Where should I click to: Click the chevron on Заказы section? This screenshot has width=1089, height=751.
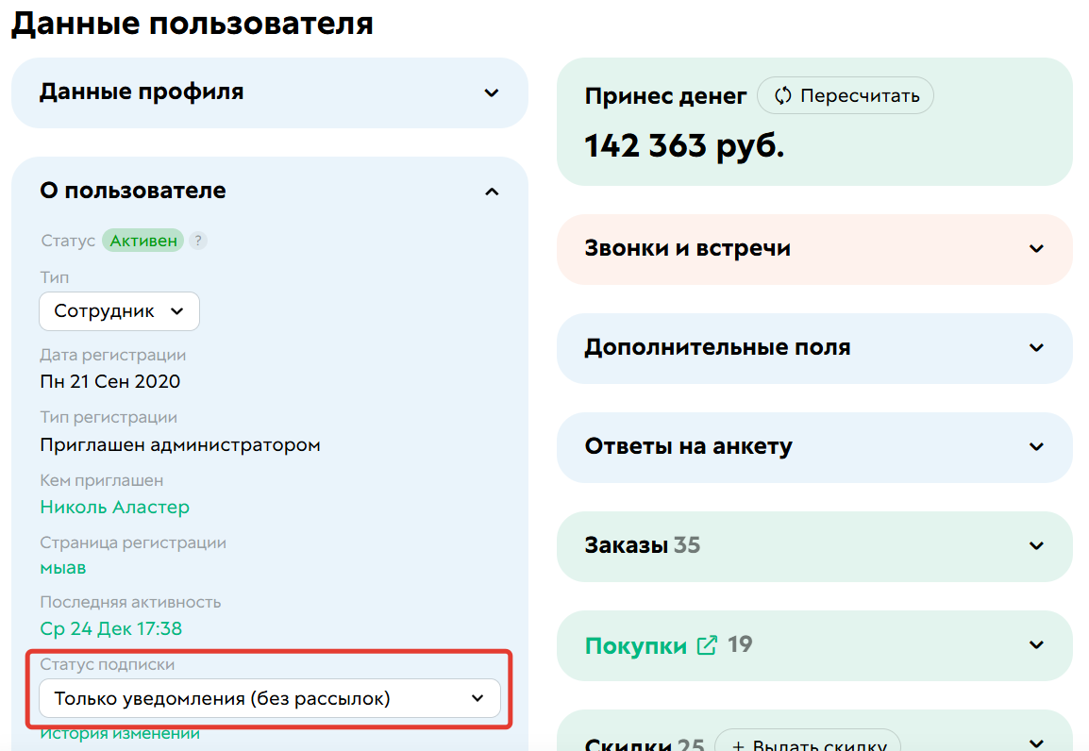tap(1035, 546)
